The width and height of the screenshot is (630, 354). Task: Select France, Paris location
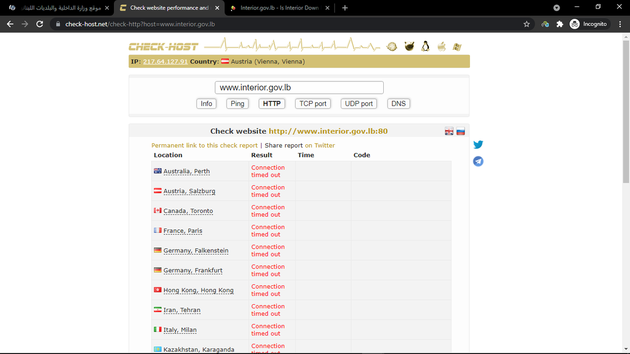click(183, 231)
